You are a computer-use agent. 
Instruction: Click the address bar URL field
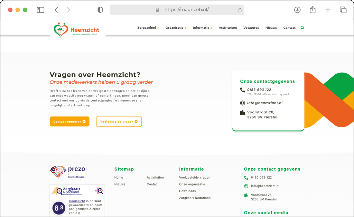point(177,10)
